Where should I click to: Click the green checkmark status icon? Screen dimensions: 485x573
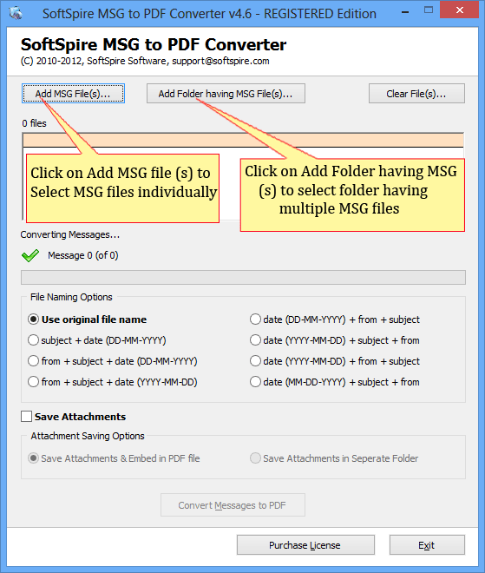click(x=30, y=255)
